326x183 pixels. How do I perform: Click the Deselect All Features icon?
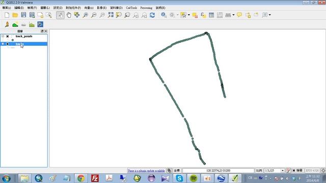click(195, 15)
